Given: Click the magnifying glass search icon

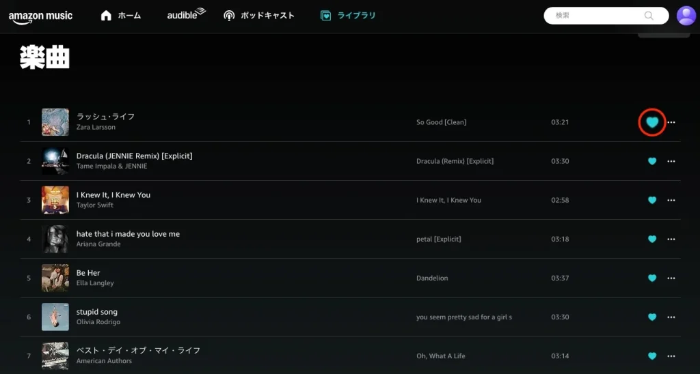Looking at the screenshot, I should coord(649,16).
